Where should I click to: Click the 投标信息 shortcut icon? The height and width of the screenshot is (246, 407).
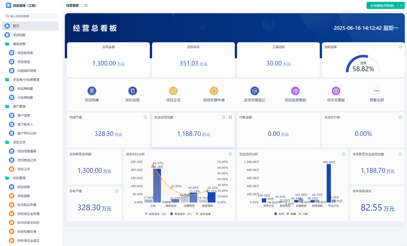tap(132, 91)
